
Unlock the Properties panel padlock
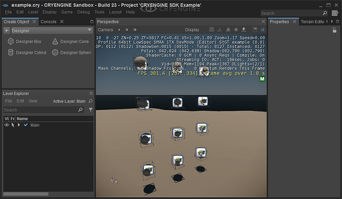(334, 30)
